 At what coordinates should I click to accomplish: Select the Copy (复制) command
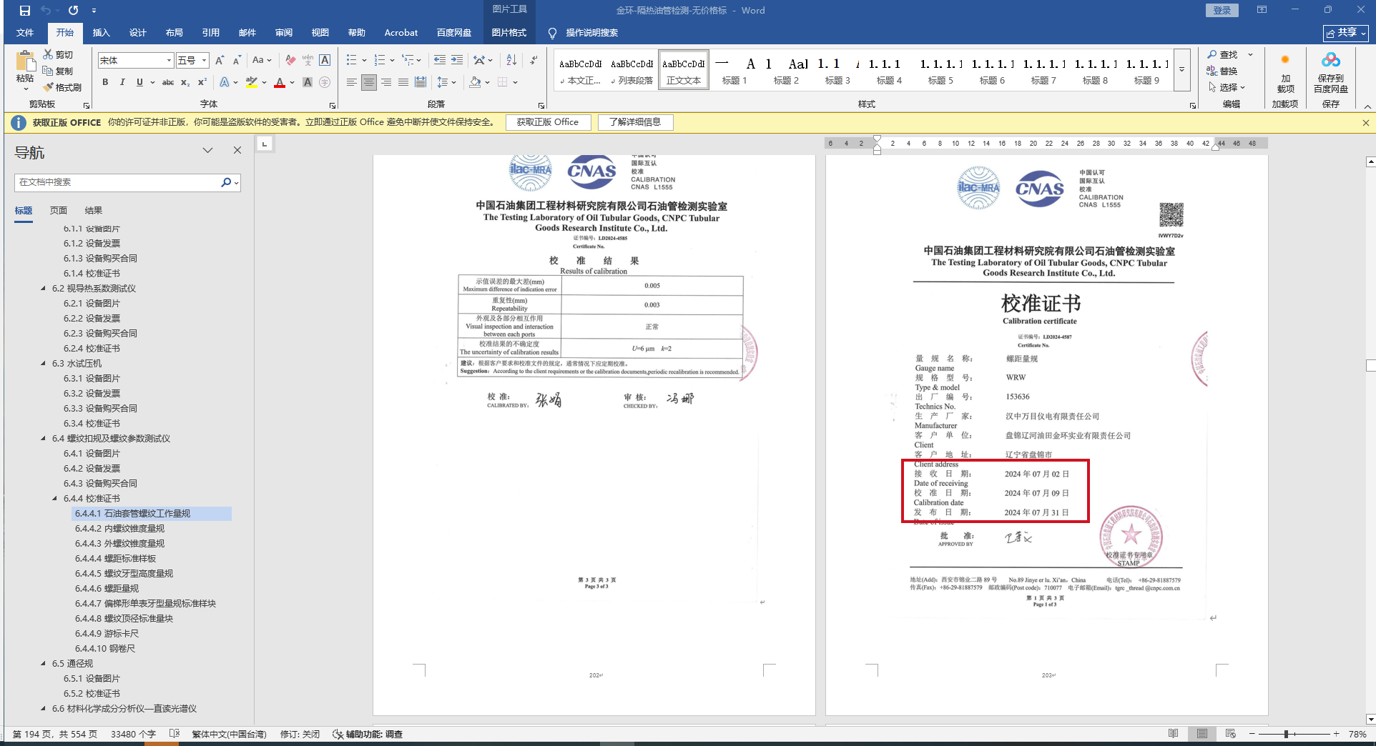pos(58,71)
